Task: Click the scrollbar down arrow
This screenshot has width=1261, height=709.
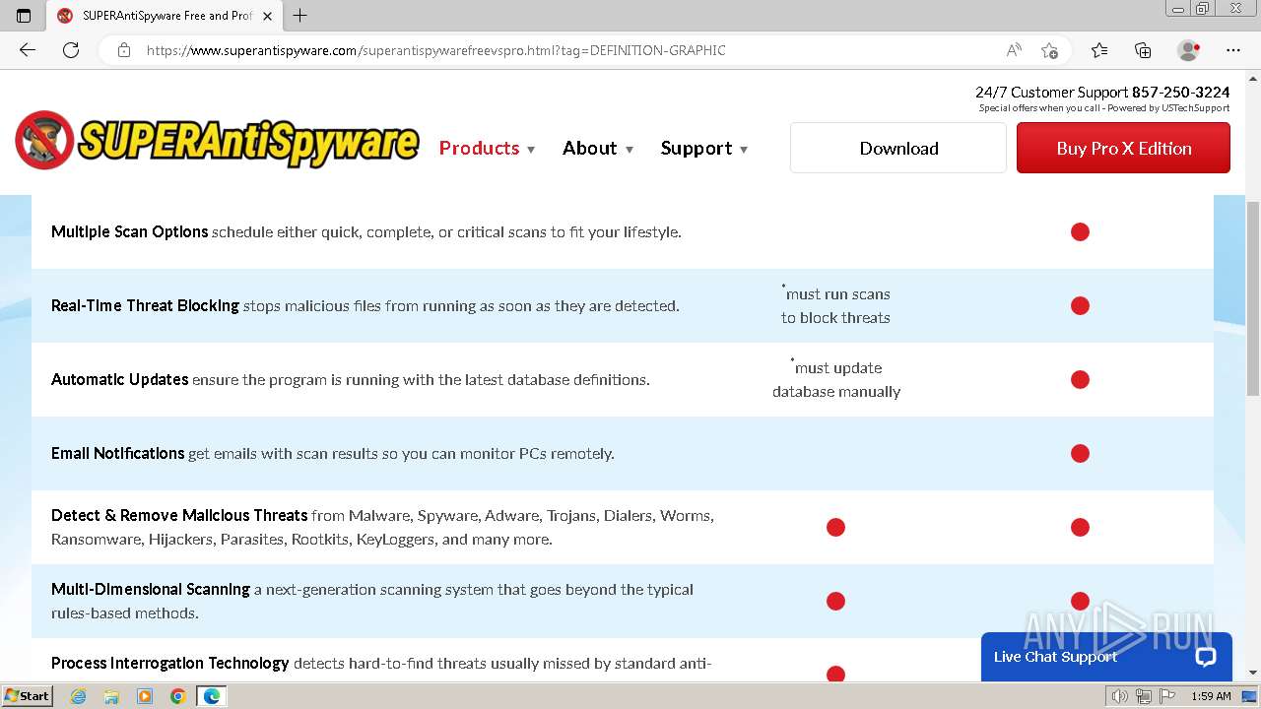Action: click(1253, 673)
